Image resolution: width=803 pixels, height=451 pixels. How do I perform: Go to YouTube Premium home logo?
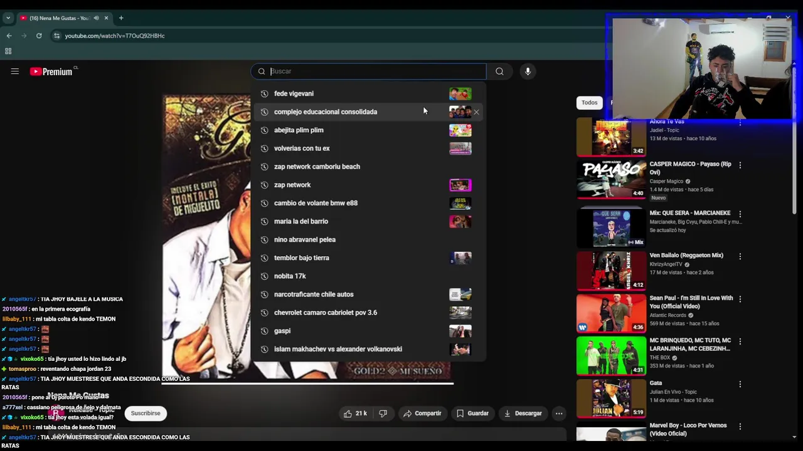[x=51, y=71]
